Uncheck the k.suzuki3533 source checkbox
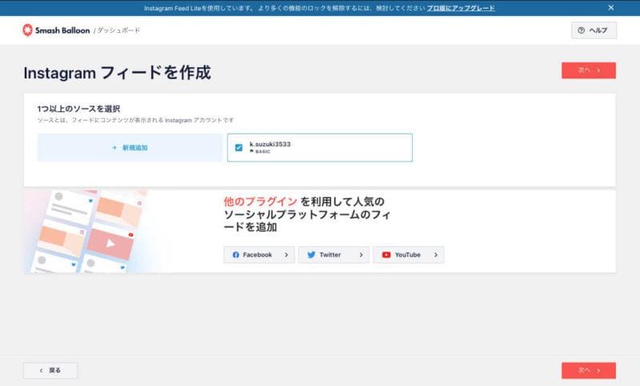Image resolution: width=640 pixels, height=386 pixels. [238, 148]
